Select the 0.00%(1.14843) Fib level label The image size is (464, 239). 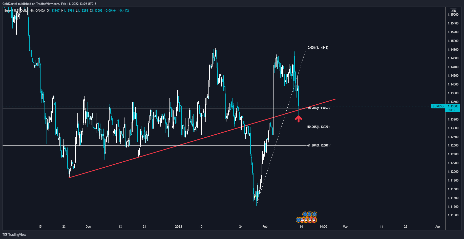pyautogui.click(x=318, y=48)
